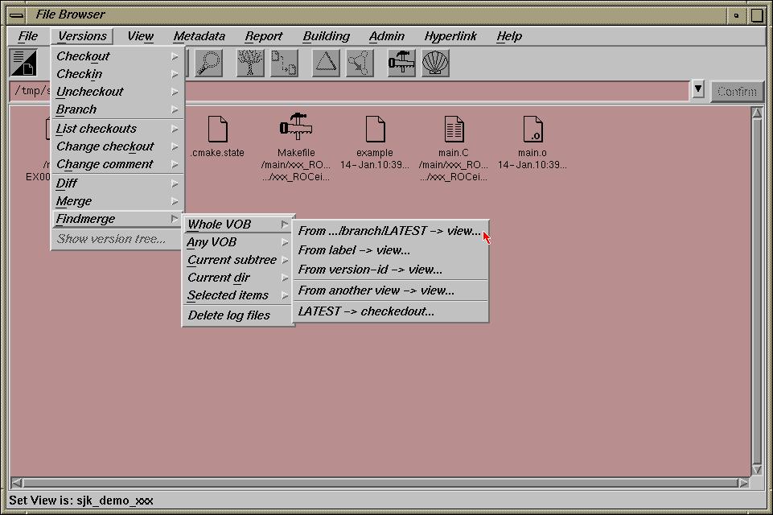Image resolution: width=773 pixels, height=515 pixels.
Task: Click the version tree toolbar icon
Action: (250, 63)
